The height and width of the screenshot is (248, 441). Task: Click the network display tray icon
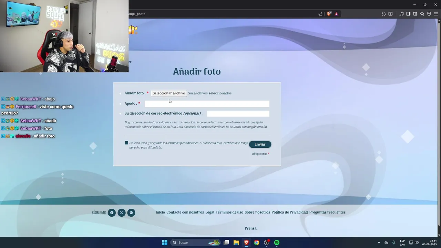click(411, 242)
